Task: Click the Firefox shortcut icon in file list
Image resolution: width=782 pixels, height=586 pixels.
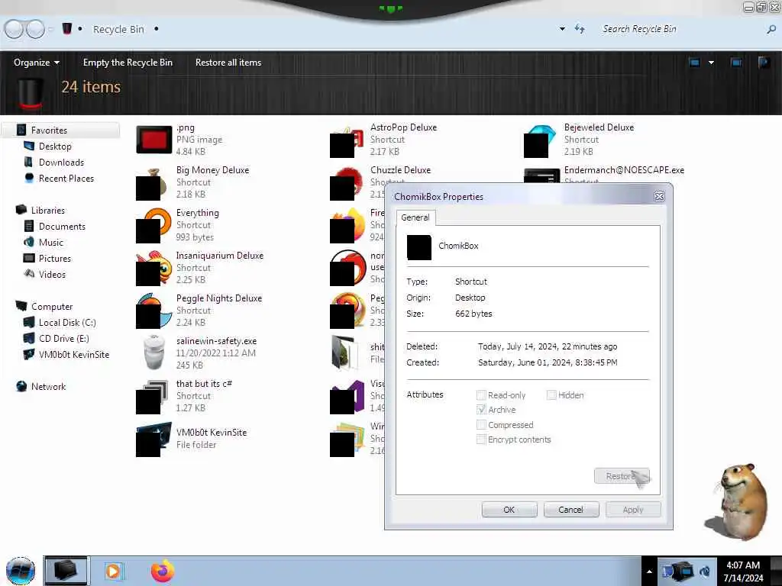Action: (x=347, y=226)
